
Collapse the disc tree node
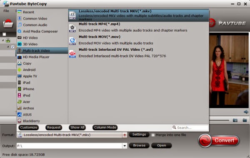(x=3, y=40)
